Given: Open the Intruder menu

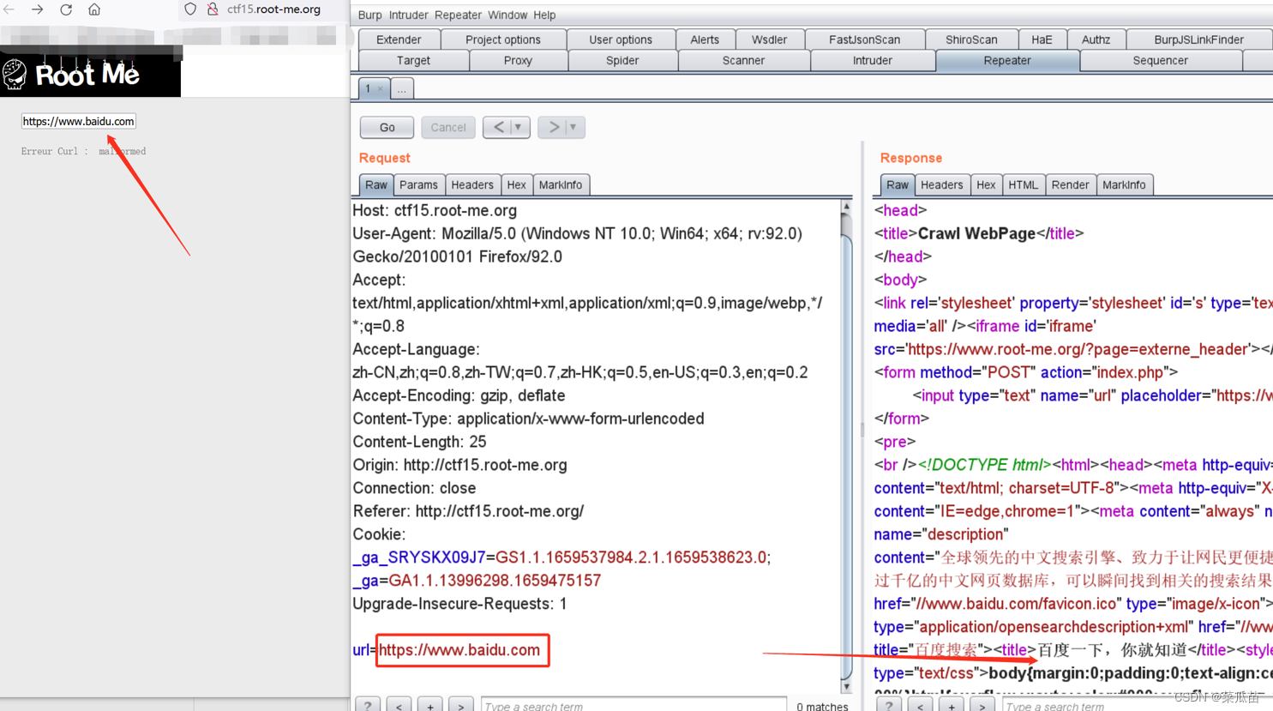Looking at the screenshot, I should point(408,15).
